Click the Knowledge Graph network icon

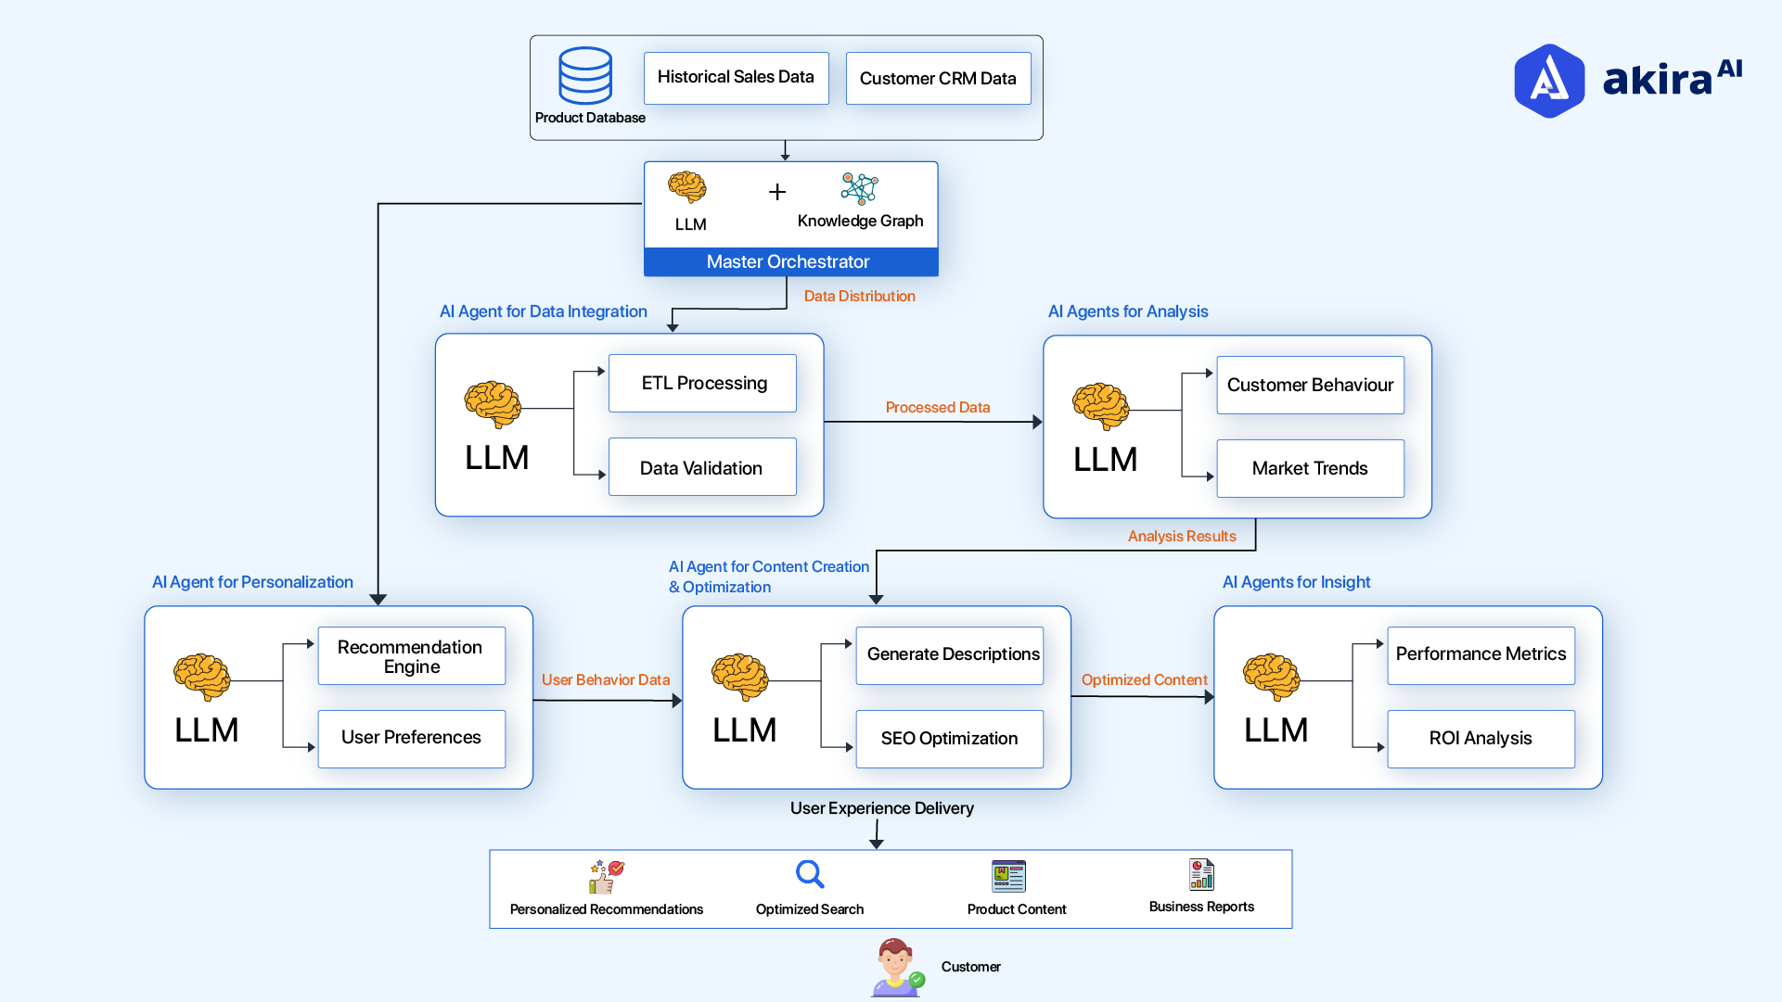click(859, 188)
